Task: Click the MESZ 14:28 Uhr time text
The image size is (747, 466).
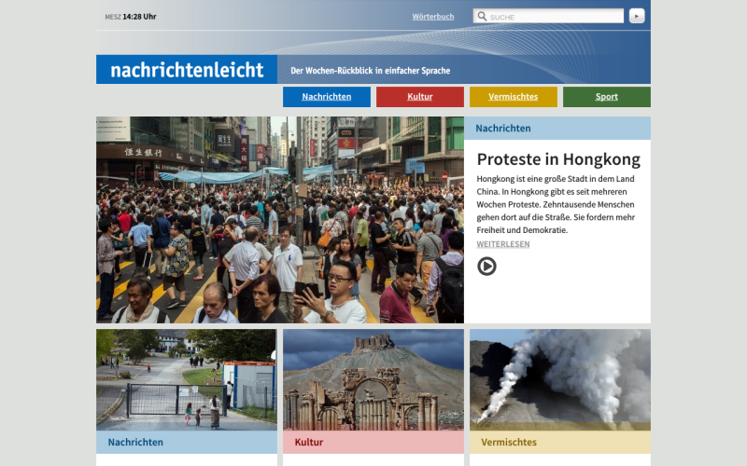Action: click(131, 17)
